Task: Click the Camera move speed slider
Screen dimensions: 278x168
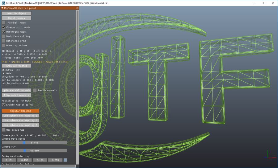Action: [34, 142]
